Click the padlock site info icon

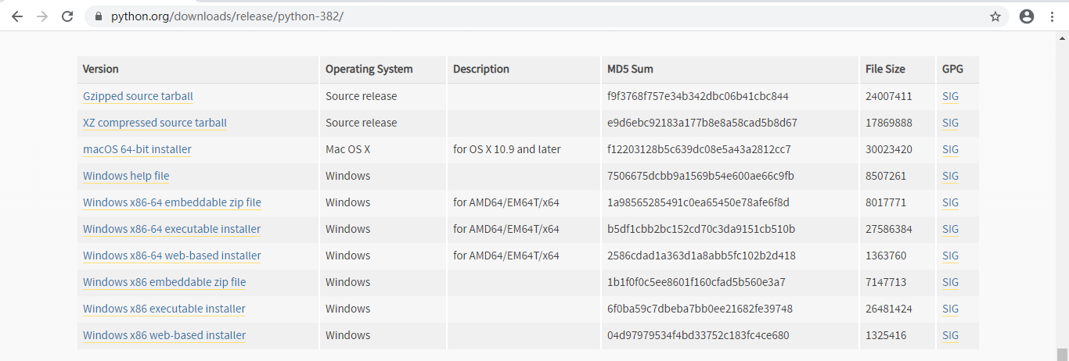point(99,16)
